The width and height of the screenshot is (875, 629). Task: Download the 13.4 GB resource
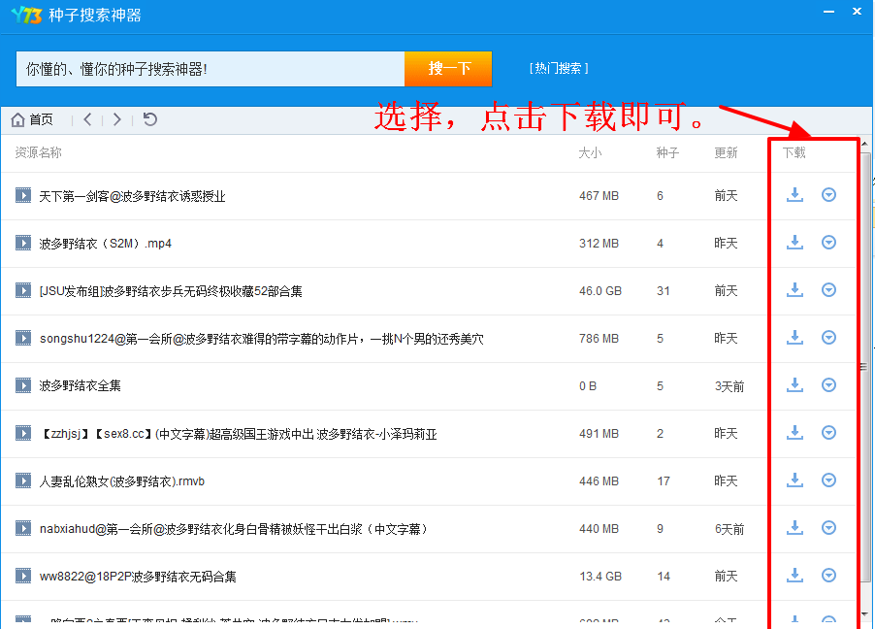(794, 575)
